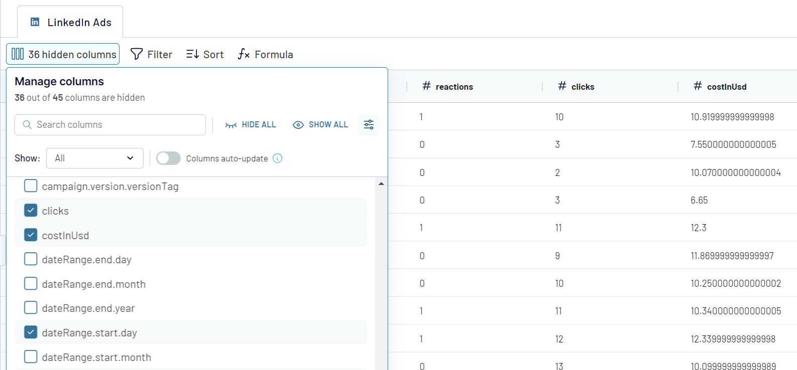Click the columns icon in hidden columns button

18,54
